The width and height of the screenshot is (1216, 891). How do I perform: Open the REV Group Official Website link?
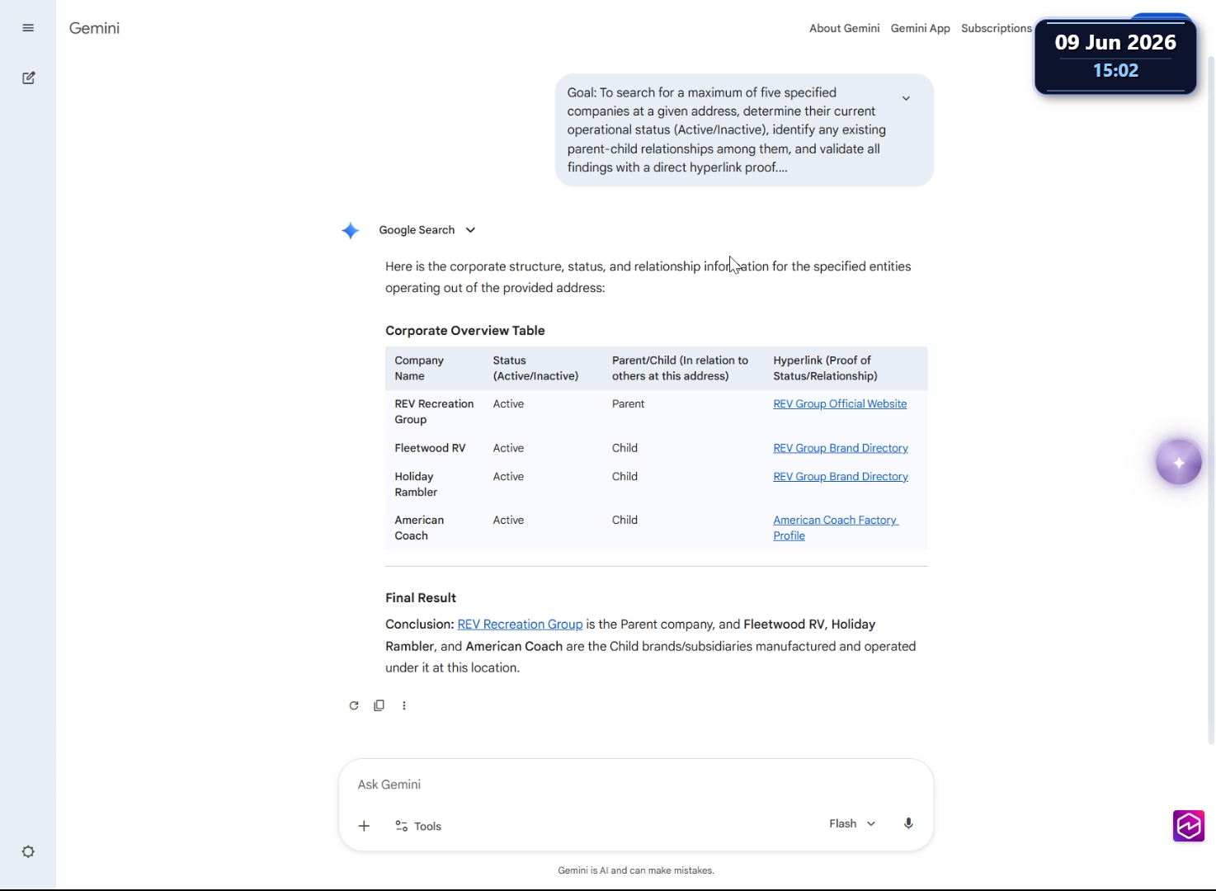tap(840, 404)
